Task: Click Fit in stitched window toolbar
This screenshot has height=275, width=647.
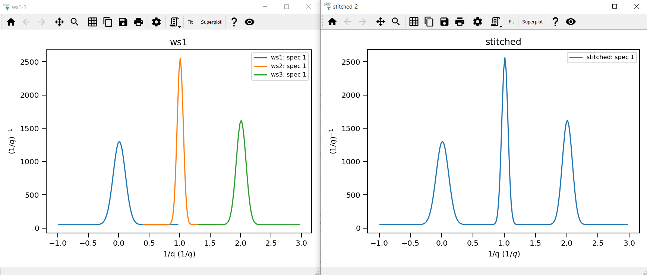Action: tap(511, 22)
